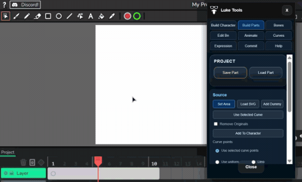
Task: Click frame 1 in timeline ruler
Action: click(x=53, y=164)
